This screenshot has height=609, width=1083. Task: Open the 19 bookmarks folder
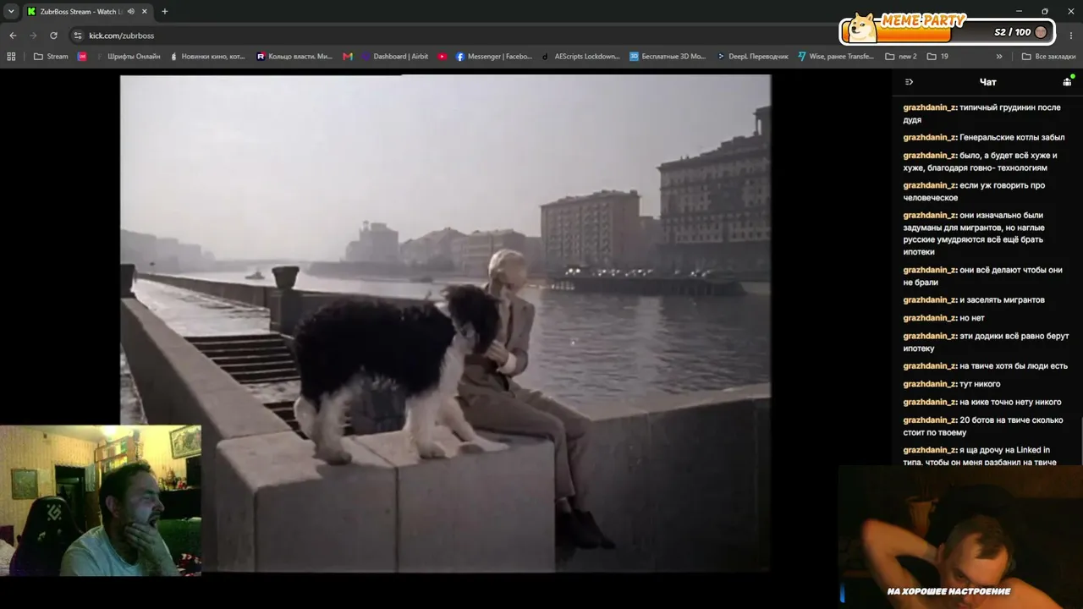[x=937, y=57]
